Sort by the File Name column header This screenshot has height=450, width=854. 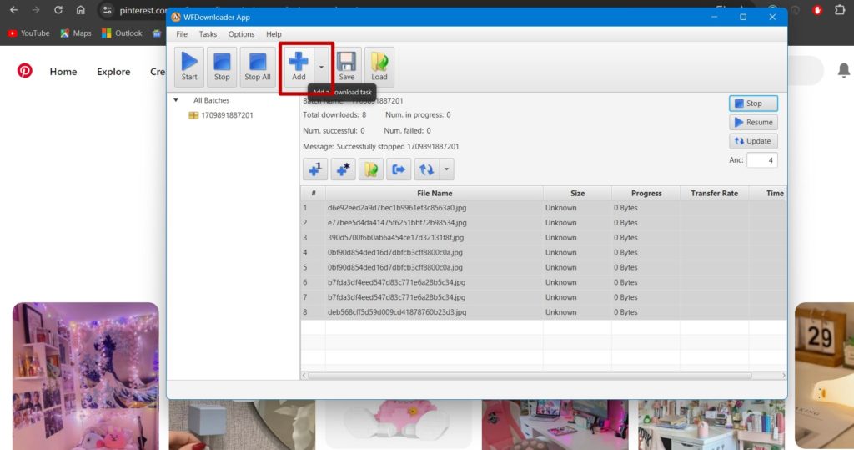coord(434,193)
